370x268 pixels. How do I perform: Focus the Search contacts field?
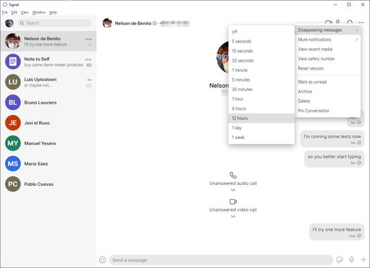(x=54, y=23)
